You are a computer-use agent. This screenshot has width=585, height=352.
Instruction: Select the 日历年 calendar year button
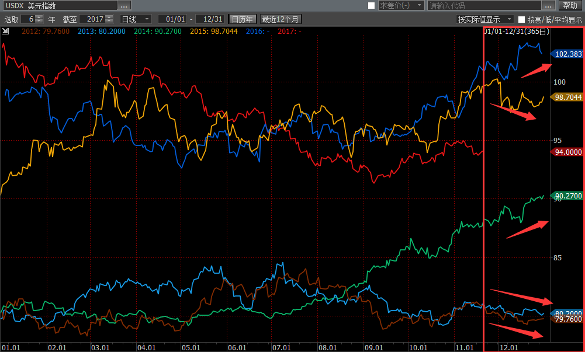tap(243, 19)
